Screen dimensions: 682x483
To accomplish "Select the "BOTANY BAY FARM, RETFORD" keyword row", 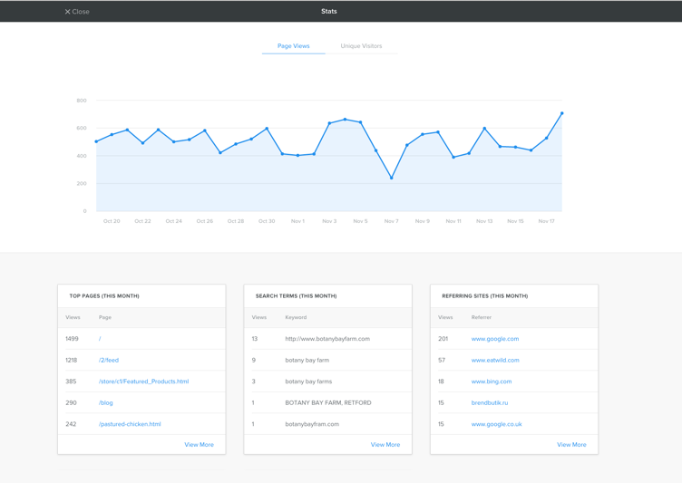I will [x=327, y=403].
